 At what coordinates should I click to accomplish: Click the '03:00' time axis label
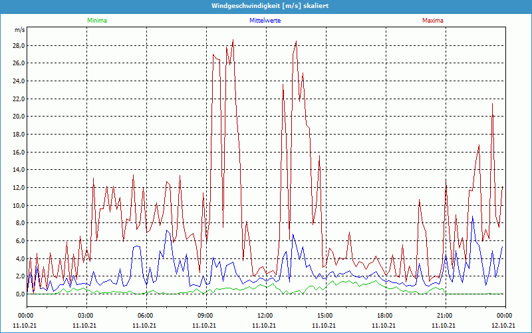(87, 316)
